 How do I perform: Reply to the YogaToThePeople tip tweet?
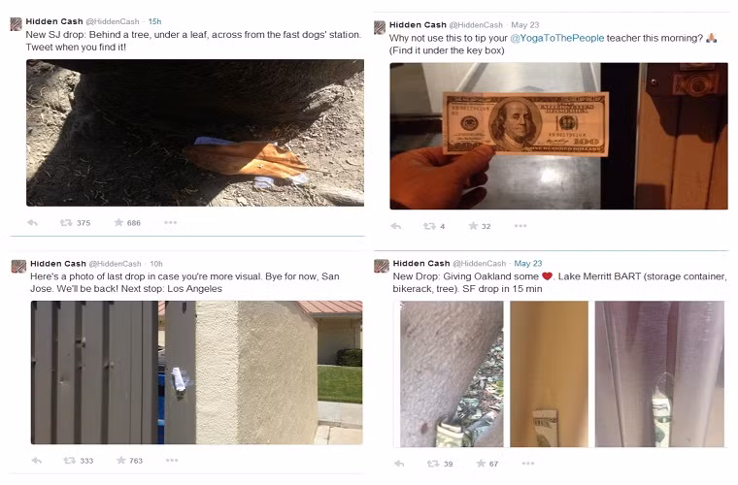(396, 226)
